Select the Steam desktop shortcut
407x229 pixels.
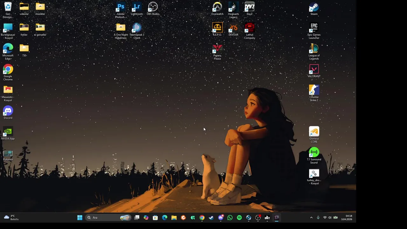point(314,9)
